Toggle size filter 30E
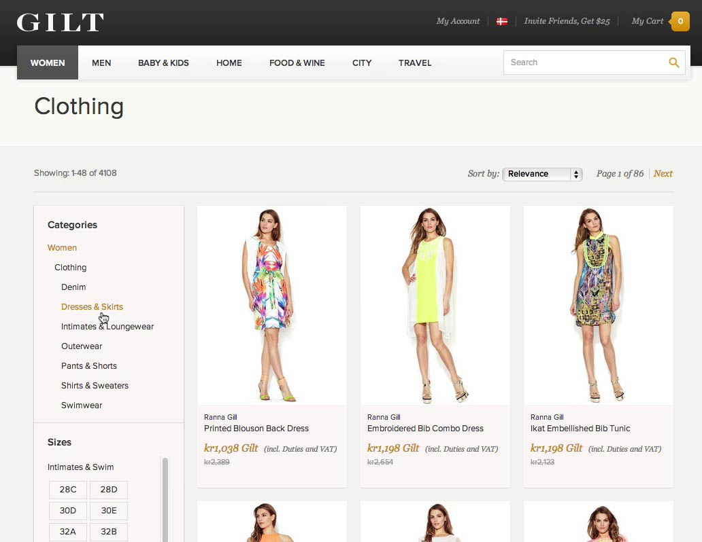This screenshot has width=702, height=542. pyautogui.click(x=109, y=511)
